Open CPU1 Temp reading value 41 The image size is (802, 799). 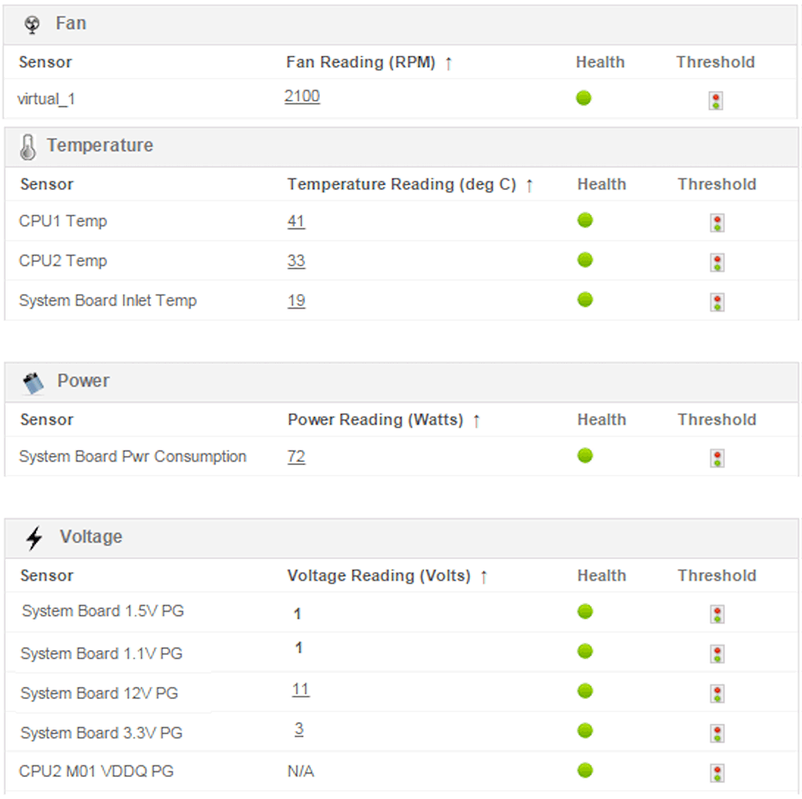tap(296, 221)
